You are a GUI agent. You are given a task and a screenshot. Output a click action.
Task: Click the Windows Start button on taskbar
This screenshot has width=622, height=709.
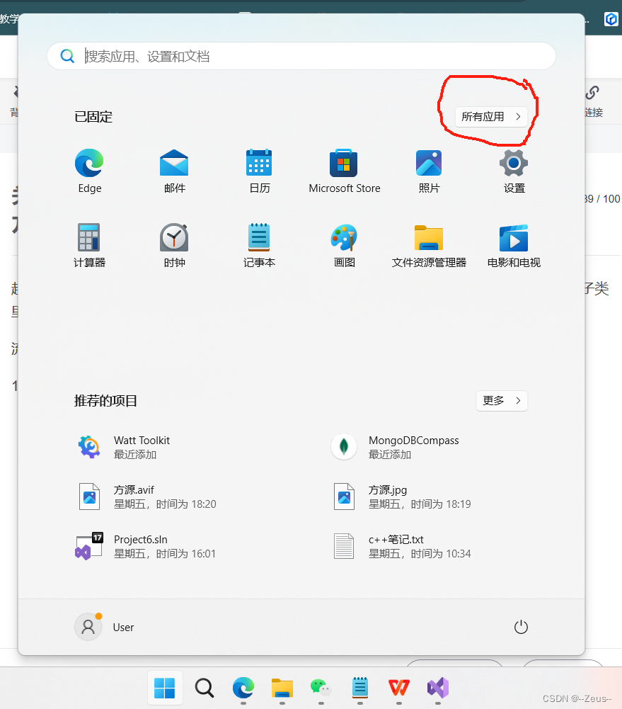point(165,688)
